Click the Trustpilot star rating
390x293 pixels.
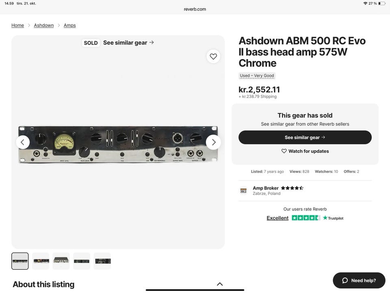306,218
